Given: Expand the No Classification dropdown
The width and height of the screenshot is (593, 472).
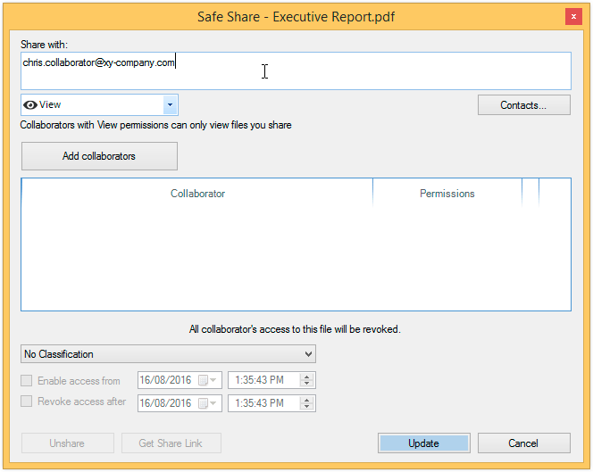Looking at the screenshot, I should click(168, 354).
